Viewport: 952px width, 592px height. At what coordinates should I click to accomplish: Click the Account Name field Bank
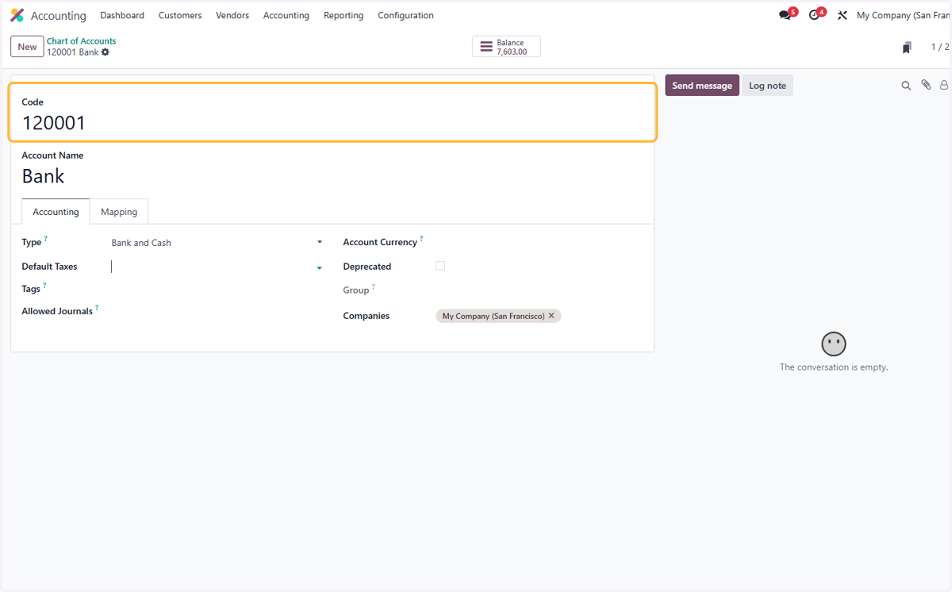tap(333, 176)
